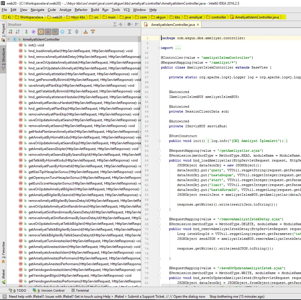Open the Refactor menu
This screenshot has width=301, height=300.
pos(81,10)
